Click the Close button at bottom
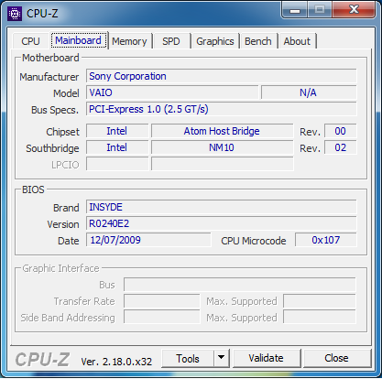382x379 pixels. tap(336, 358)
